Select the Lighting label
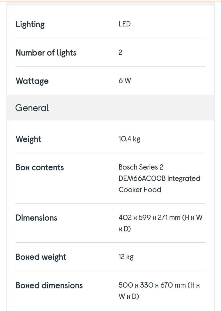Viewport: 221px width, 311px height. [x=30, y=25]
